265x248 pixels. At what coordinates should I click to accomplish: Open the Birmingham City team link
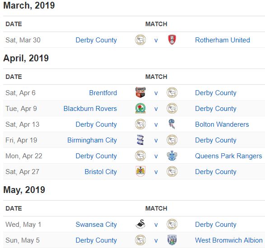tap(92, 140)
